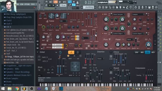The height and width of the screenshot is (91, 162).
Task: Open the Timbre Fade dropdown
Action: [63, 21]
